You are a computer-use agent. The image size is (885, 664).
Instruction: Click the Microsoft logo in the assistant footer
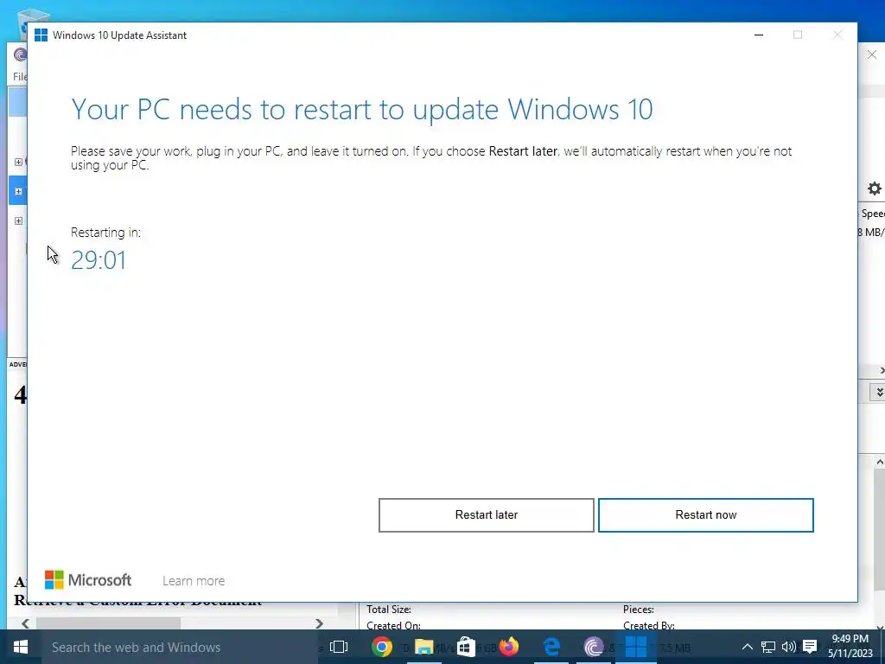[88, 580]
